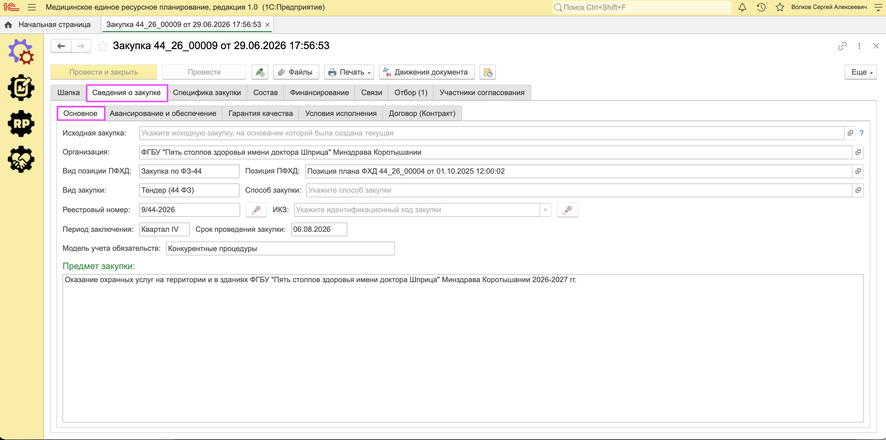Screen dimensions: 886x440
Task: Expand the Еще menu
Action: (860, 72)
